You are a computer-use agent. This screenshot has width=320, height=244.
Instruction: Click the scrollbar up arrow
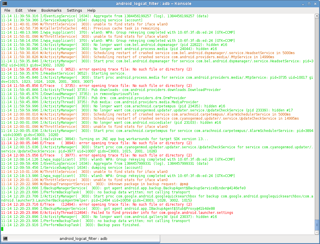click(316, 16)
